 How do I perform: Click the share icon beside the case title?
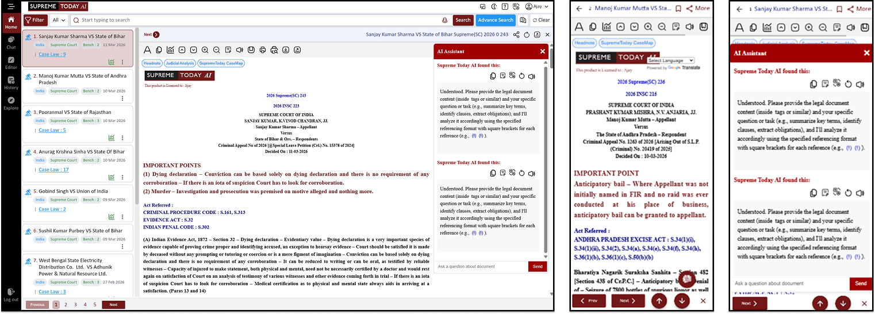(x=516, y=35)
